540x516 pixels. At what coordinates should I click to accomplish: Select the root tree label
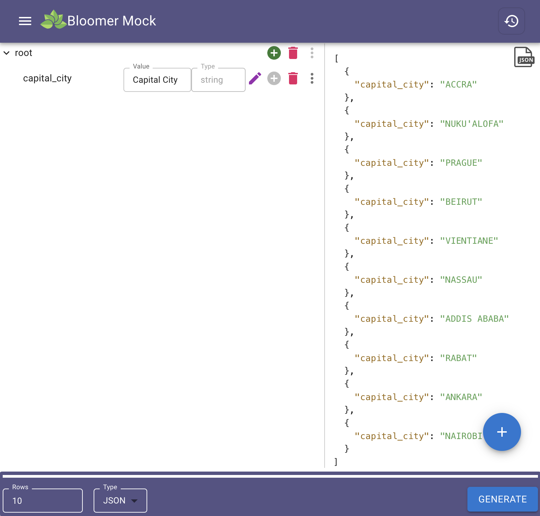click(23, 53)
